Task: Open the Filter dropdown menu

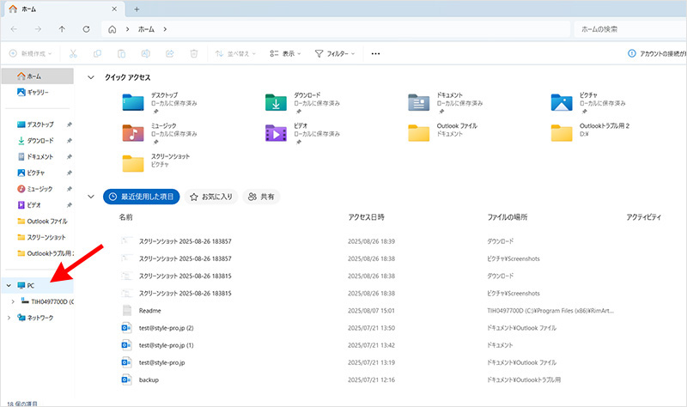Action: (335, 53)
